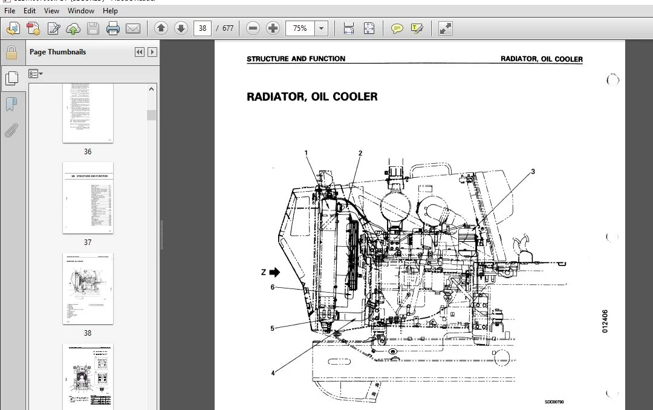Image resolution: width=653 pixels, height=410 pixels.
Task: Click the Highlight text tool icon
Action: (x=417, y=28)
